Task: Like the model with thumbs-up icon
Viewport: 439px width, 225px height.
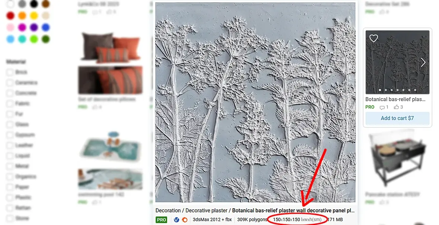Action: pyautogui.click(x=396, y=107)
